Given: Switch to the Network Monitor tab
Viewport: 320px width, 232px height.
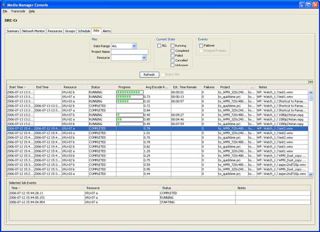Looking at the screenshot, I should [33, 31].
